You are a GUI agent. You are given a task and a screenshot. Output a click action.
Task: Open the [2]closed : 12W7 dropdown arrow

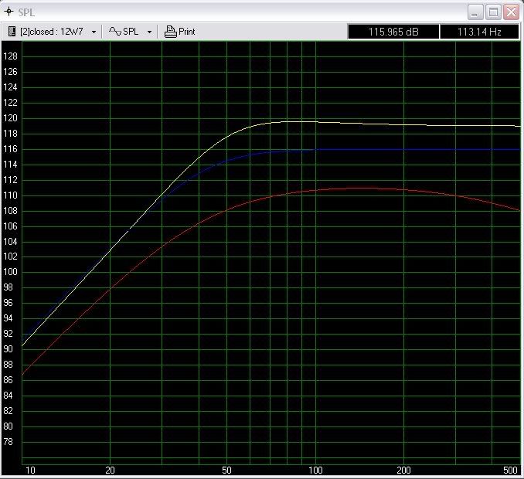pyautogui.click(x=94, y=32)
